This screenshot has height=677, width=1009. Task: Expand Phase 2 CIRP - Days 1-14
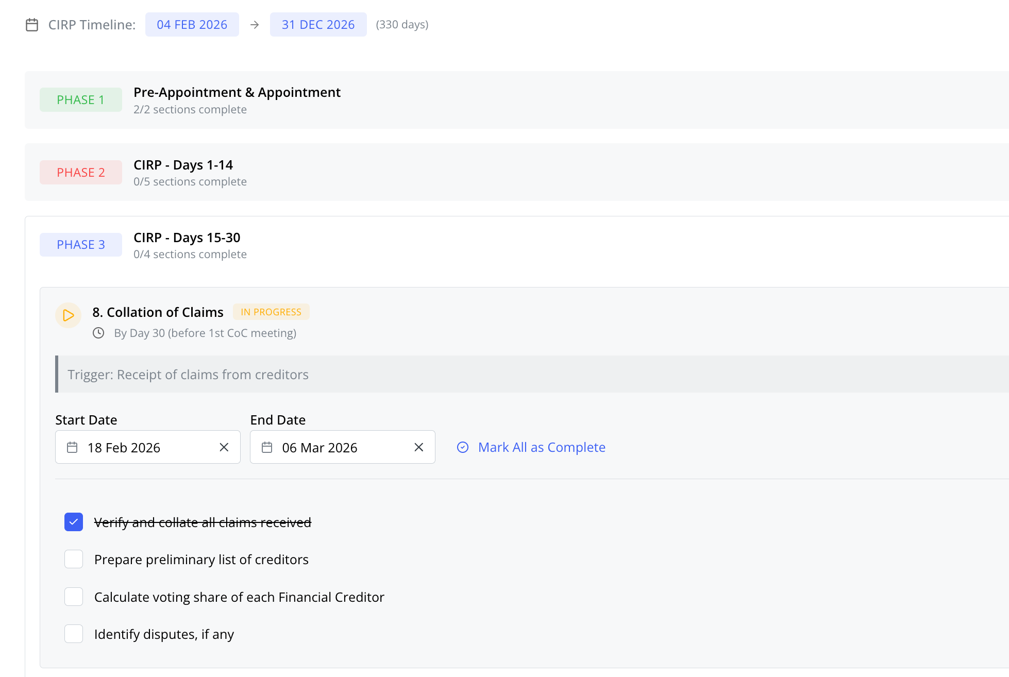point(517,172)
